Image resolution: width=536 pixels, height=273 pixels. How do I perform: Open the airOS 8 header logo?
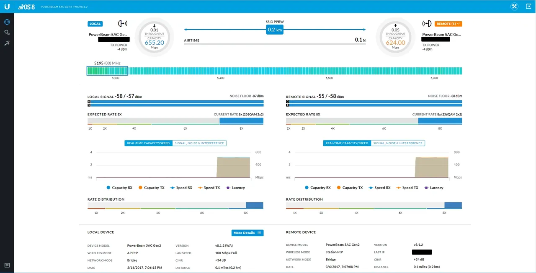(26, 7)
